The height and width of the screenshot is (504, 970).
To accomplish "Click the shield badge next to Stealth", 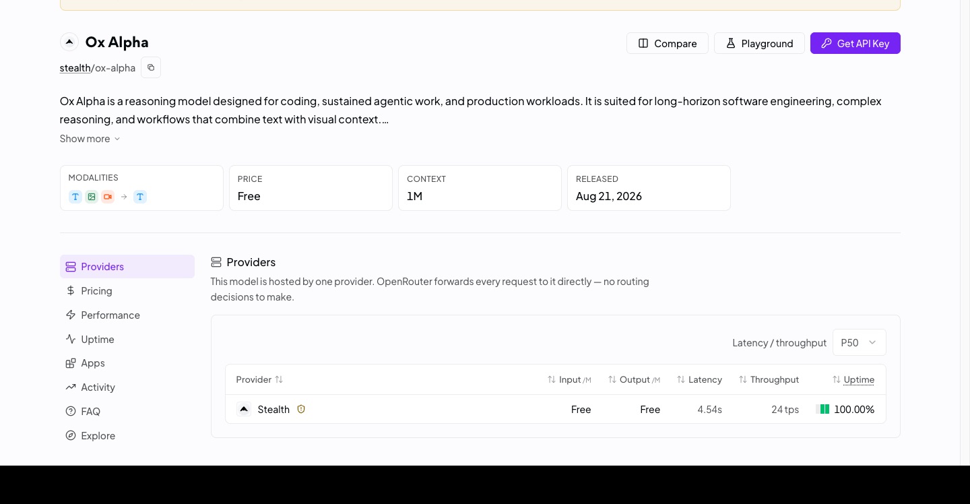I will pyautogui.click(x=301, y=409).
